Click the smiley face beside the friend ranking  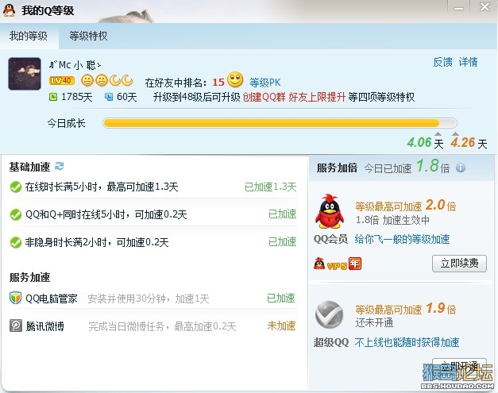coord(235,79)
